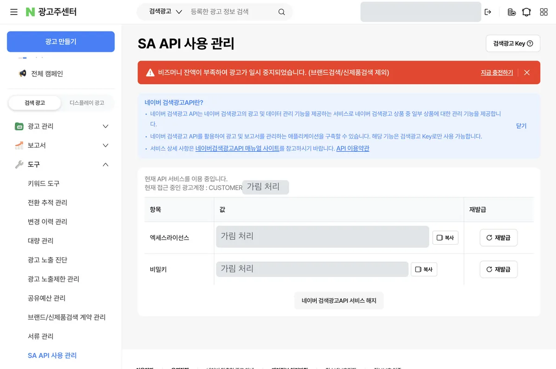556x369 pixels.
Task: Open 전환 추적 관리 menu item
Action: coord(47,203)
